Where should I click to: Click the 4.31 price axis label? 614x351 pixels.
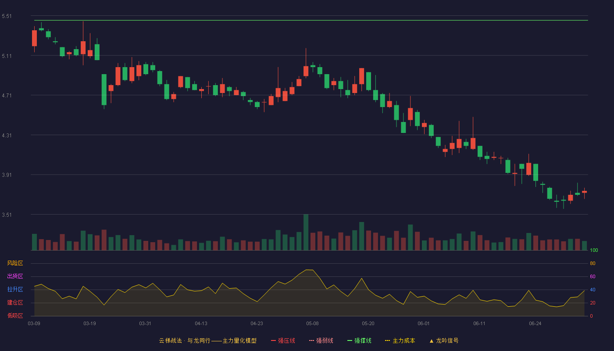coord(7,136)
